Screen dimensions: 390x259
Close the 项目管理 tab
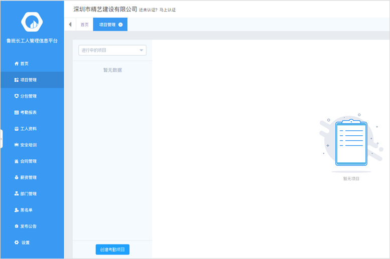(x=120, y=25)
